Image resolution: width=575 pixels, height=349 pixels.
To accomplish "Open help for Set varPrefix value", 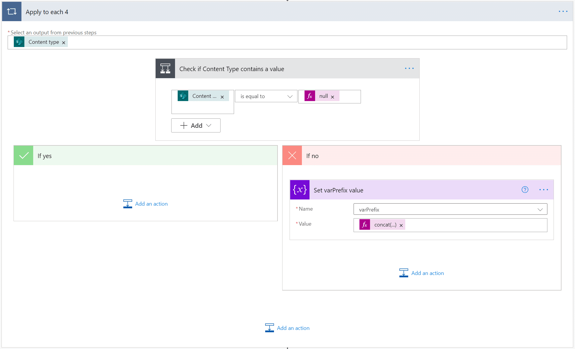I will (525, 190).
